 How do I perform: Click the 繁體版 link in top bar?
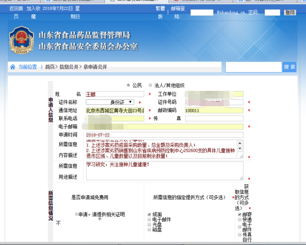pos(160,12)
